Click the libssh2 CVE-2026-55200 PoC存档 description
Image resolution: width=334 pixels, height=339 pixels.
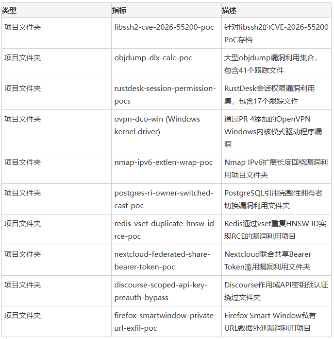276,33
